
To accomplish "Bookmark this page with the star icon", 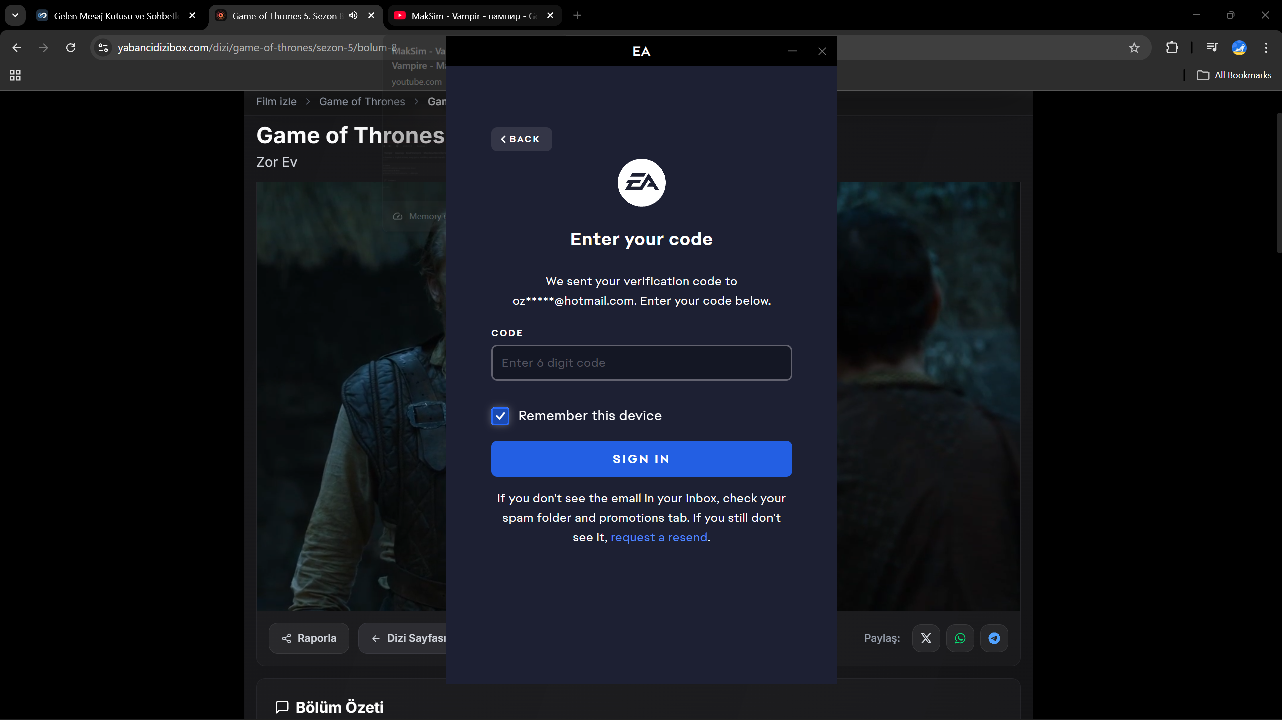I will (1134, 48).
